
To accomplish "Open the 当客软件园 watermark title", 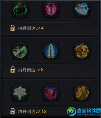I will coord(89,111).
